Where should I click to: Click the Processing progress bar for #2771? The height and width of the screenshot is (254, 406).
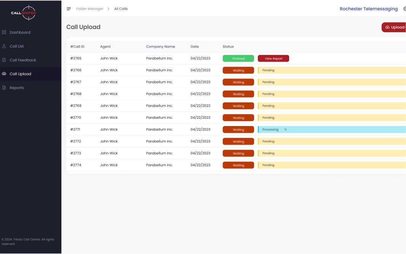pyautogui.click(x=331, y=129)
